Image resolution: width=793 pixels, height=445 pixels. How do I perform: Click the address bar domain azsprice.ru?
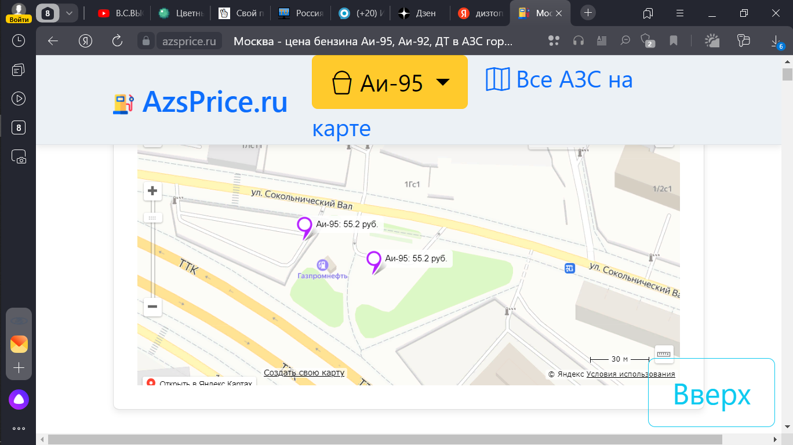tap(190, 41)
